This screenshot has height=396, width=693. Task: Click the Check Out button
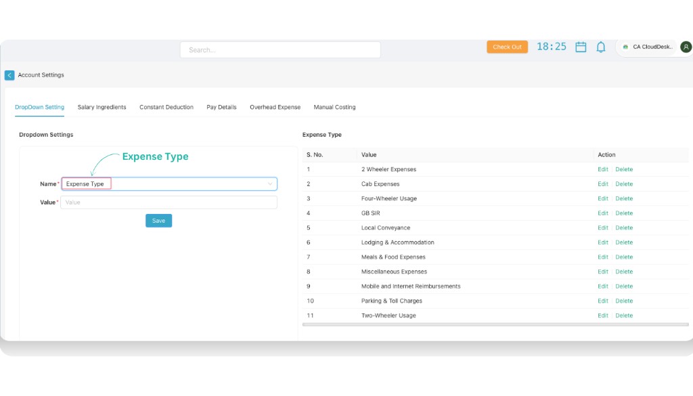tap(507, 47)
